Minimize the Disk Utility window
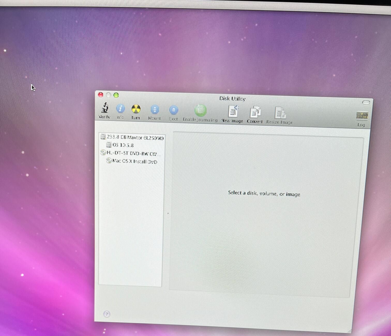391x336 pixels. pyautogui.click(x=109, y=95)
